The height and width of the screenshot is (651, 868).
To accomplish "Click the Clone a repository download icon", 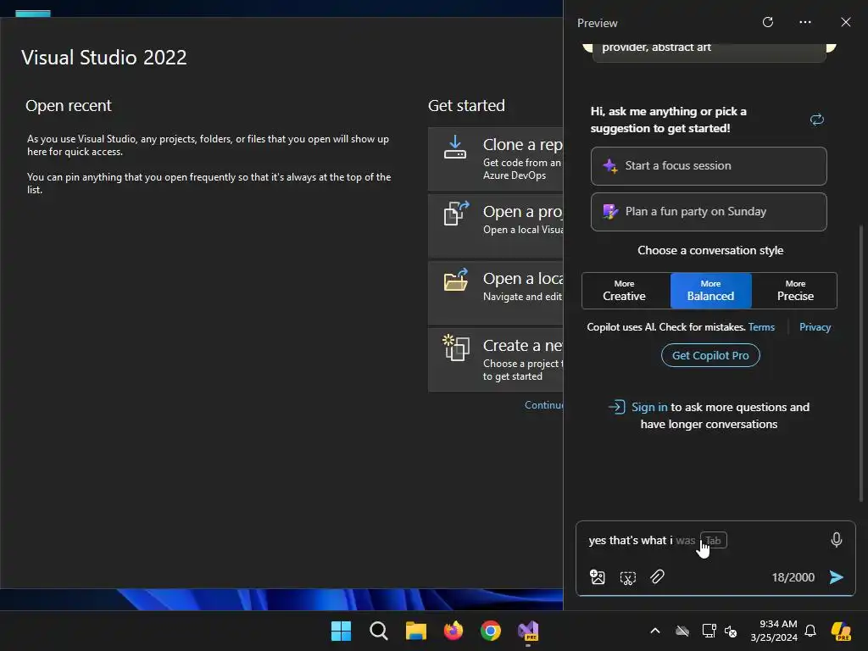I will tap(455, 147).
